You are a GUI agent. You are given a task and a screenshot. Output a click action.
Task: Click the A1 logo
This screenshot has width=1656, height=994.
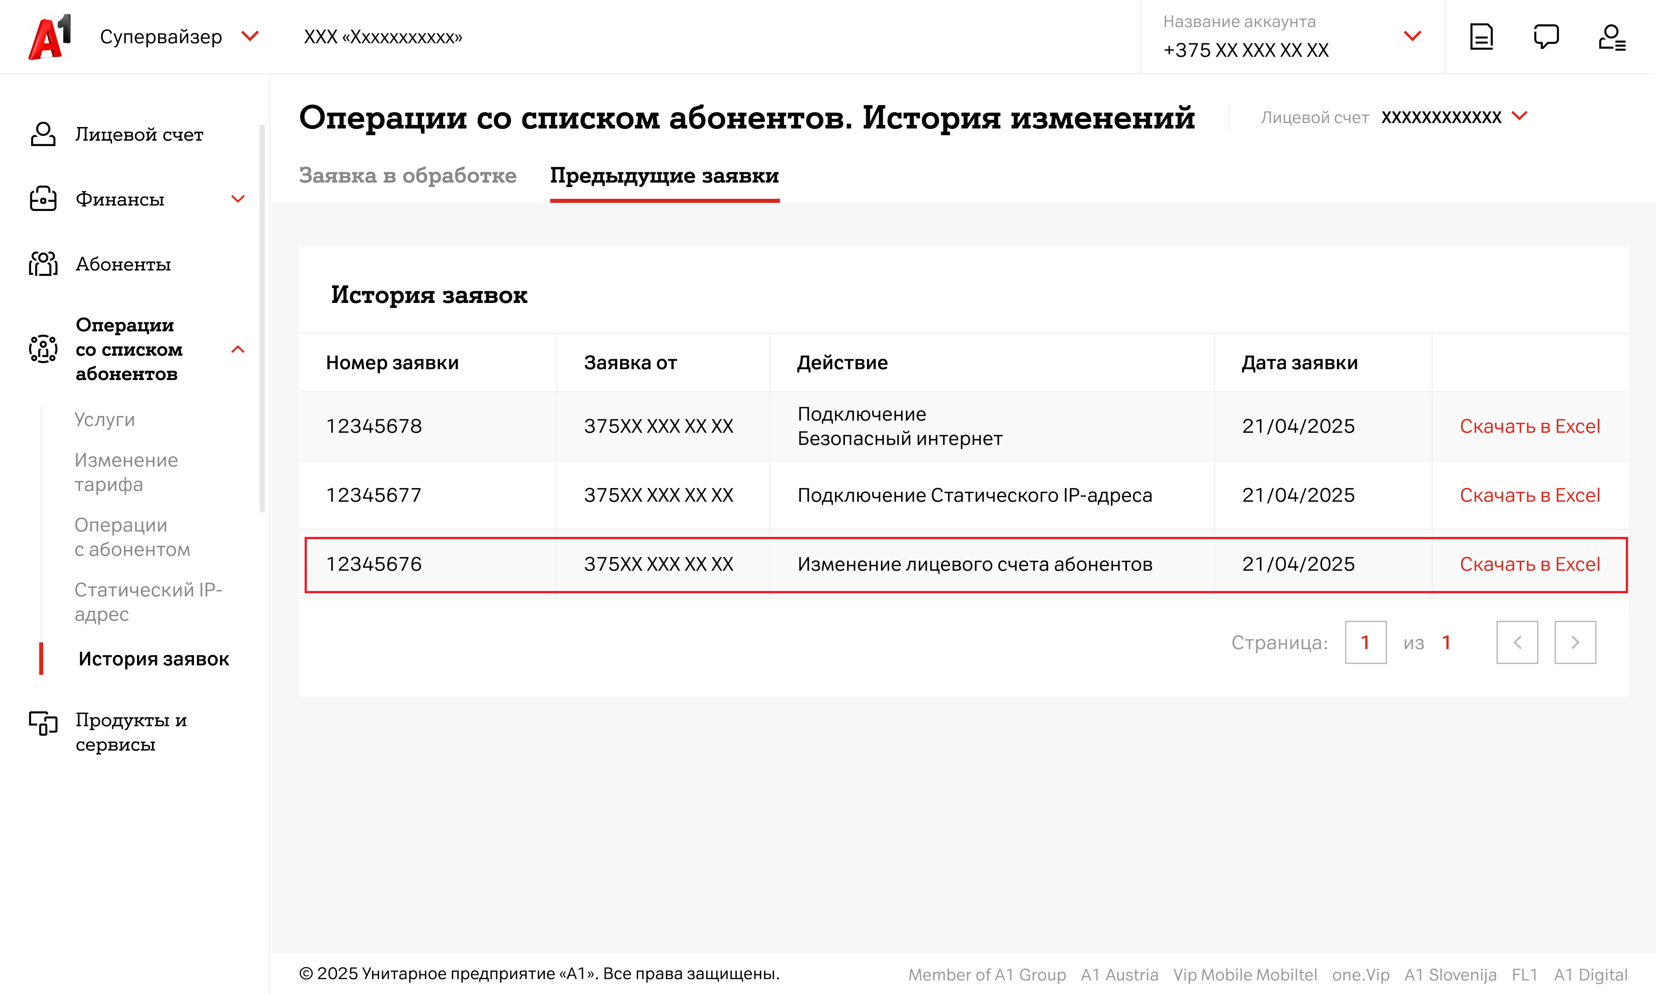49,37
